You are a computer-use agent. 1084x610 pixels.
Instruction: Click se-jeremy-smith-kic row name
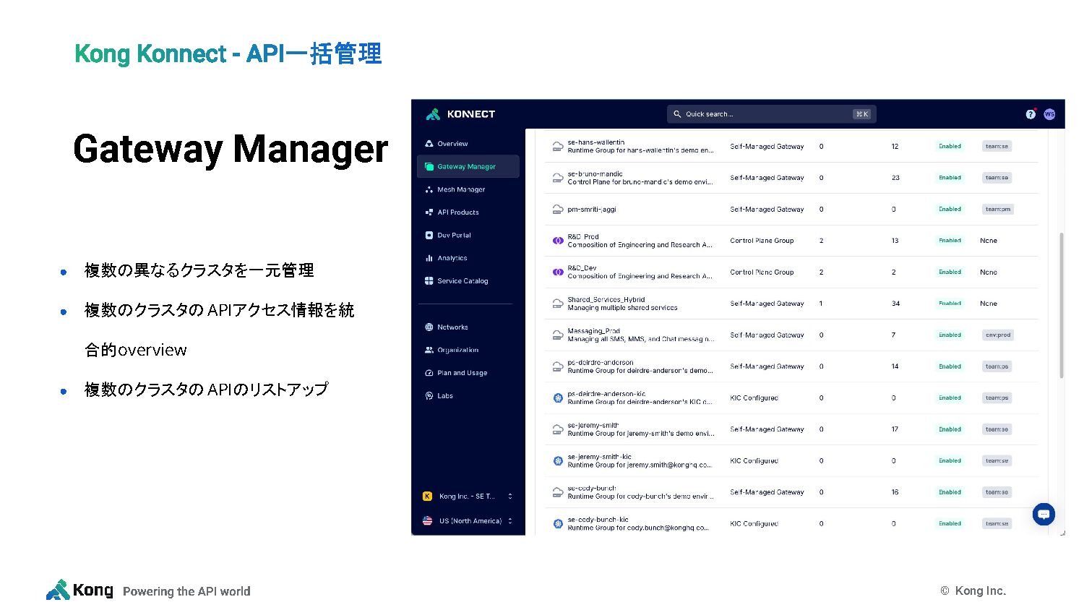(x=599, y=457)
